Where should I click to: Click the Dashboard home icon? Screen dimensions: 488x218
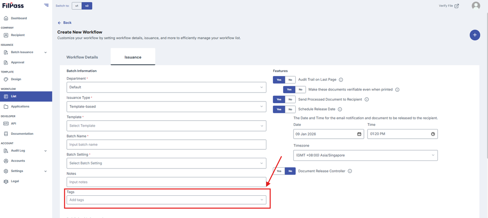coord(6,18)
